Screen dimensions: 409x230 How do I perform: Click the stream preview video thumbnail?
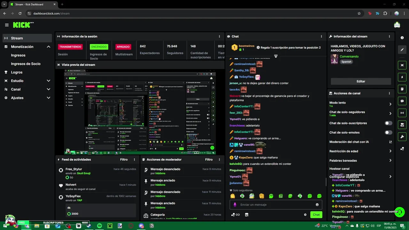[140, 112]
